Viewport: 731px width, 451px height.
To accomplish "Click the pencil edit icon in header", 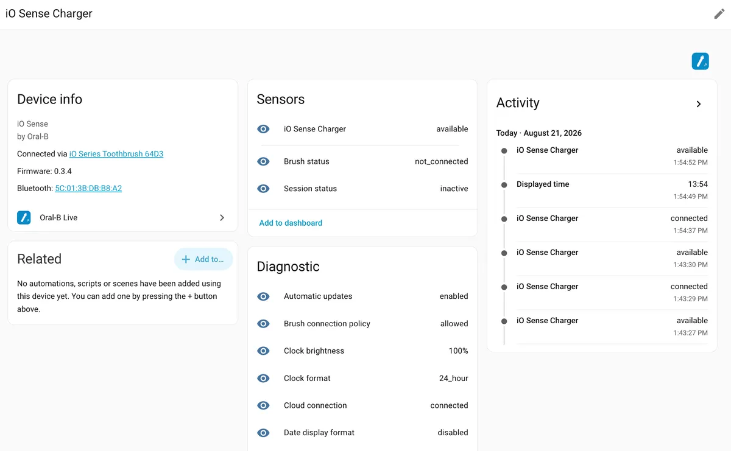I will pos(719,14).
